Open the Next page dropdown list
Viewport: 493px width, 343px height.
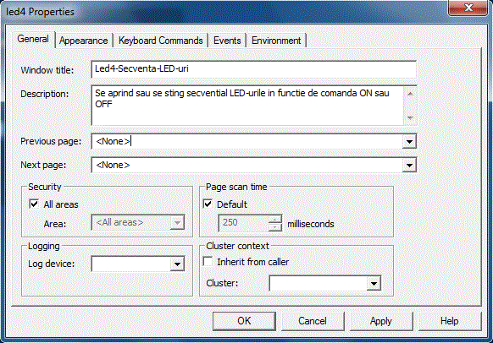click(x=409, y=166)
